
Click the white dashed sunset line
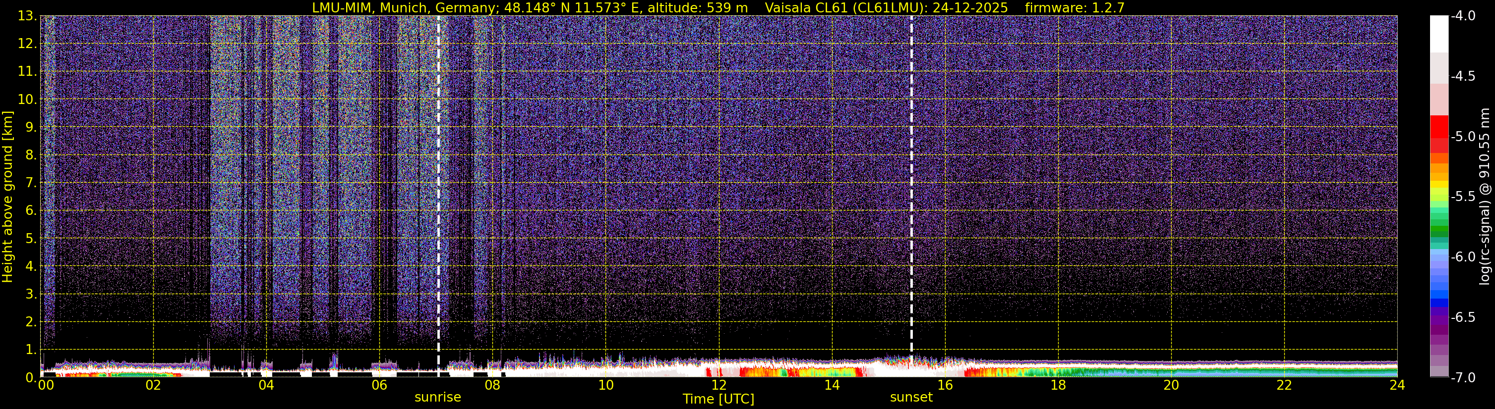click(x=911, y=174)
